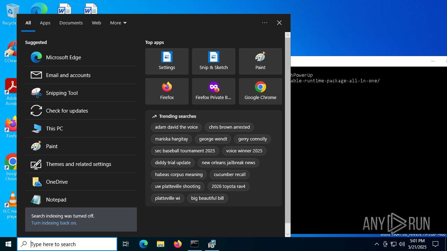The height and width of the screenshot is (251, 447).
Task: Open Settings tile in Top apps
Action: pos(167,61)
